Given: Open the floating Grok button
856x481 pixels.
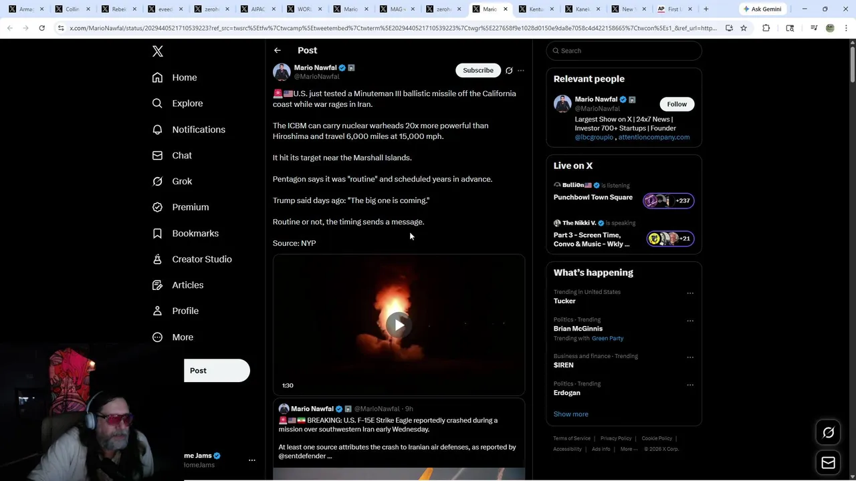Looking at the screenshot, I should click(x=828, y=433).
